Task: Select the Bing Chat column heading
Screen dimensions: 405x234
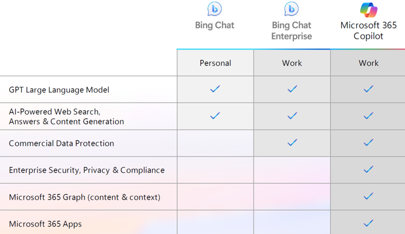Action: [x=215, y=25]
